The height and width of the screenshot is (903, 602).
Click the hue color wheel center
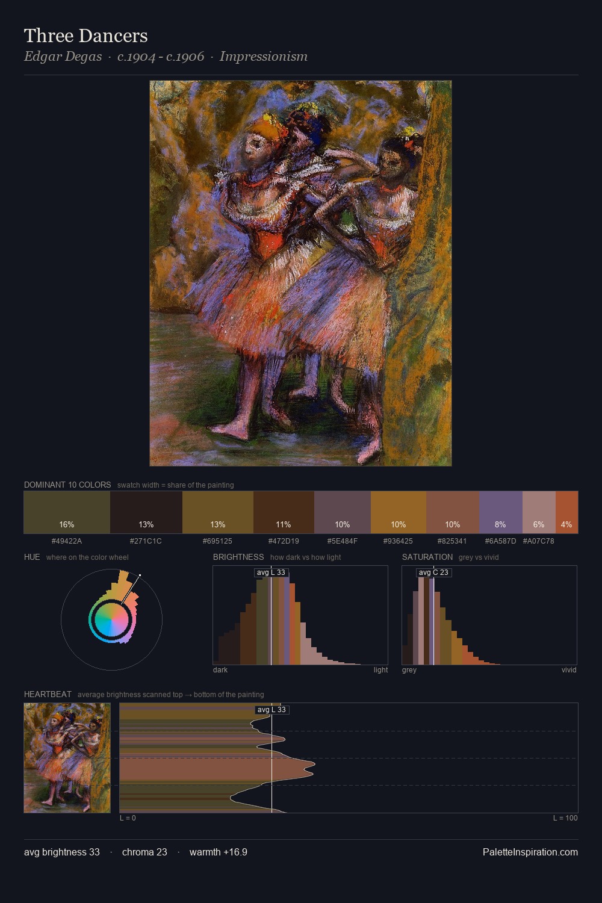pyautogui.click(x=111, y=619)
